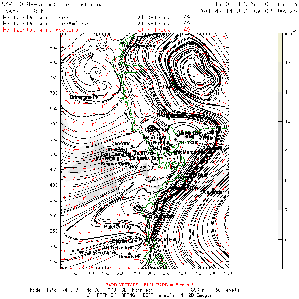The height and width of the screenshot is (299, 299).
Task: Click the 'Lake Vida' label
Action: [120, 143]
